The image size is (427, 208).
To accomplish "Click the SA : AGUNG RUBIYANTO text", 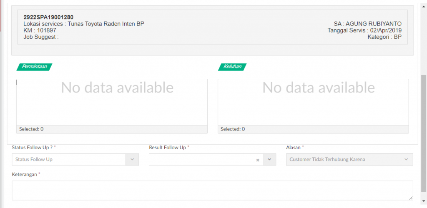I will click(368, 24).
